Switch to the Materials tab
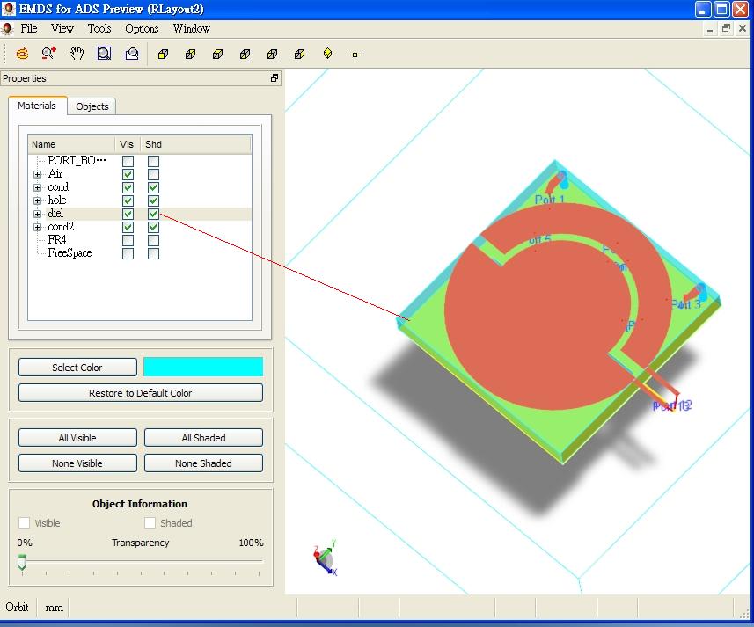Screen dimensions: 754x627 [x=37, y=106]
